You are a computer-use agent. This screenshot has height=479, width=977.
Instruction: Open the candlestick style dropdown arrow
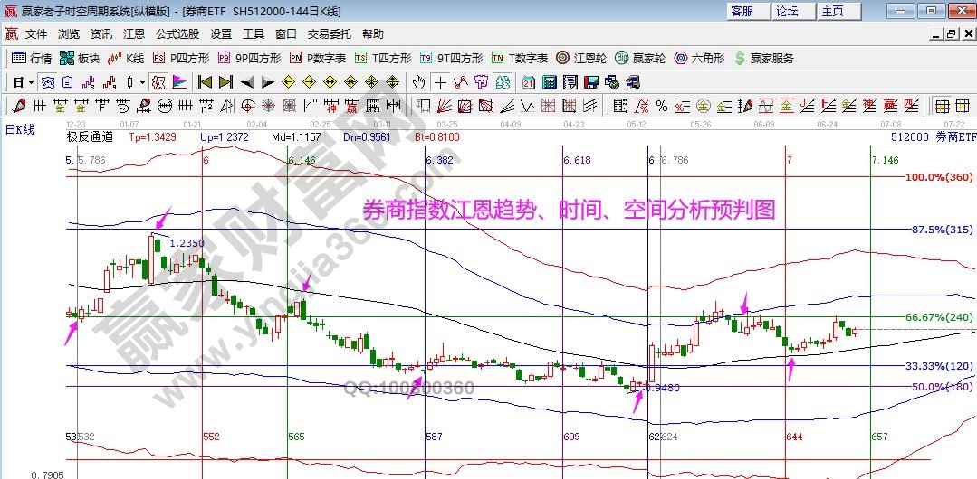coord(142,82)
